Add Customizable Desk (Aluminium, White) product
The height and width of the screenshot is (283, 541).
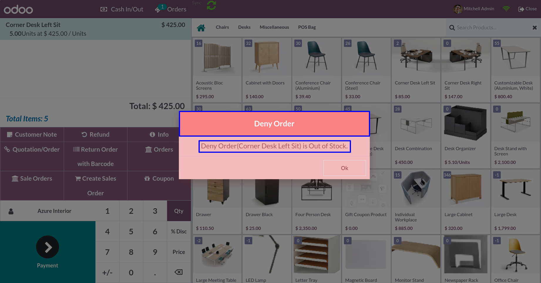coord(515,70)
